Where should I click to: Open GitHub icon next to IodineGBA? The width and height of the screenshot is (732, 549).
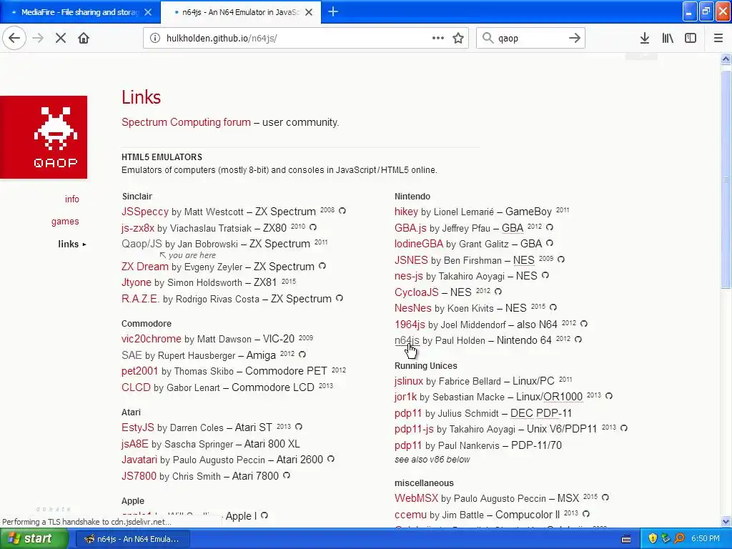tap(550, 243)
